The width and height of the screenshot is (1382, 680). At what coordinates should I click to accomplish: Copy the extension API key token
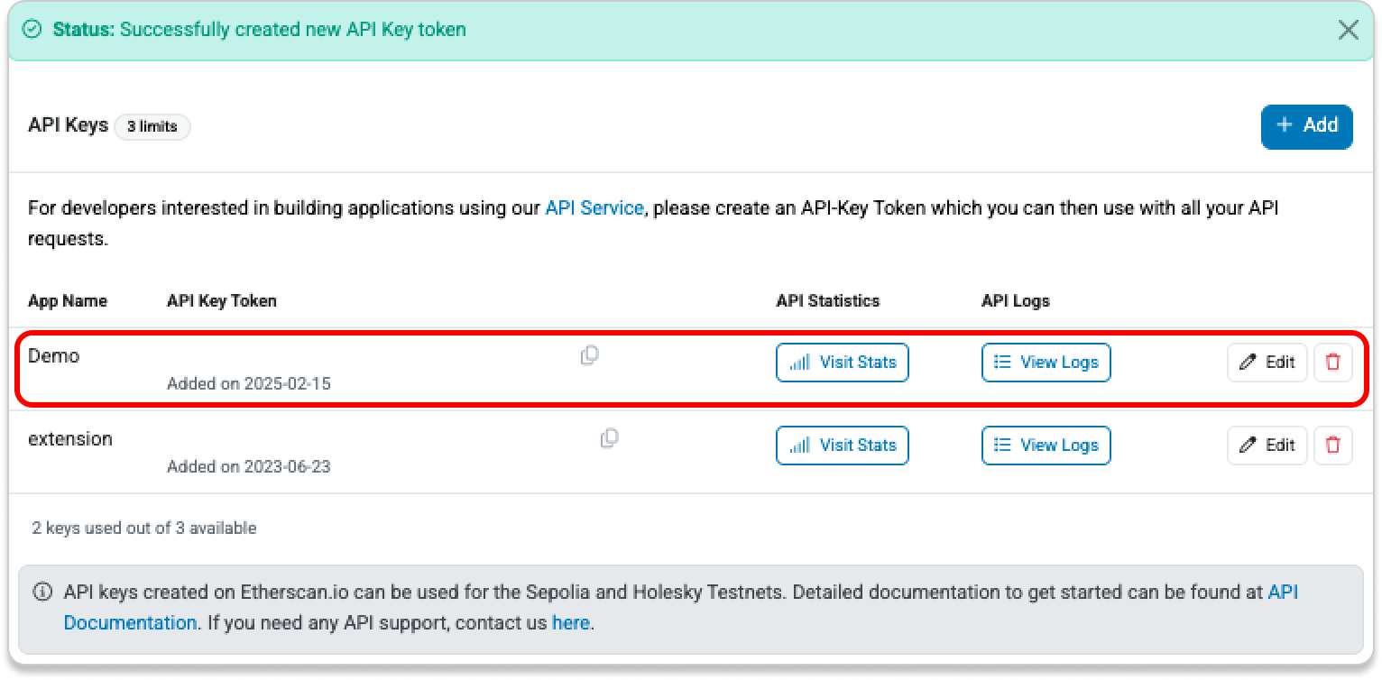point(610,438)
